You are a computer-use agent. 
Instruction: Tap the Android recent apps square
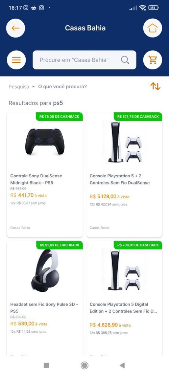46,365
